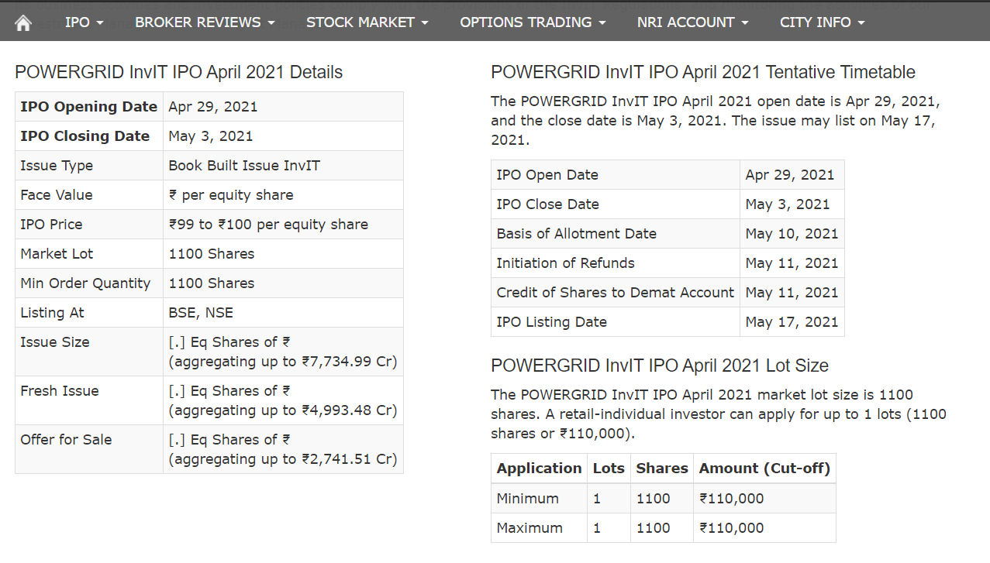Click the 'May 10, 2021' allotment date
This screenshot has height=563, width=990.
coord(792,234)
